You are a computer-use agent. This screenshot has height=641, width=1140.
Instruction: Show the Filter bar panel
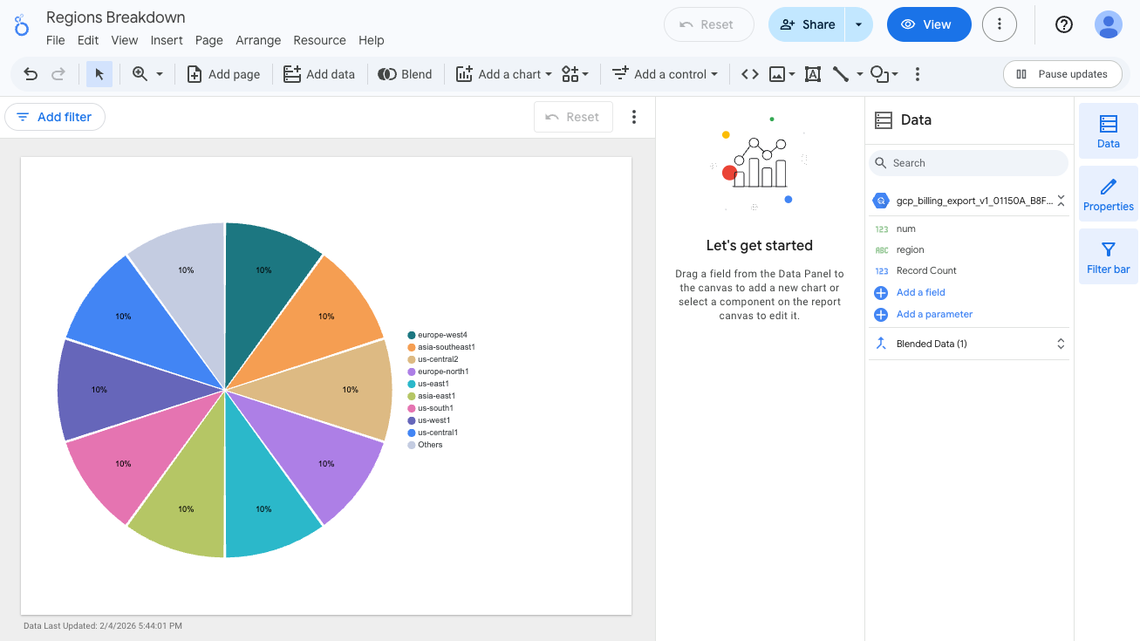(x=1108, y=256)
